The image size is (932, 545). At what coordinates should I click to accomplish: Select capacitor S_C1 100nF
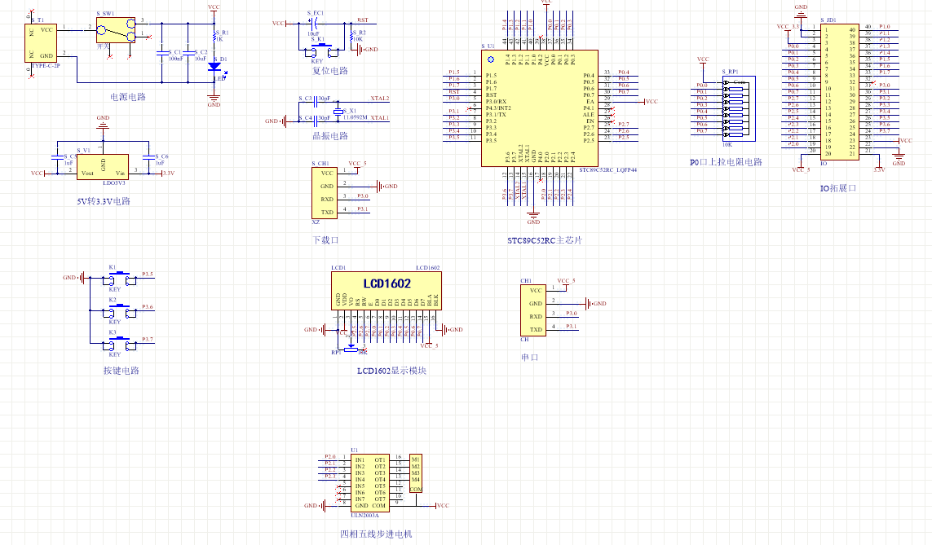[161, 54]
